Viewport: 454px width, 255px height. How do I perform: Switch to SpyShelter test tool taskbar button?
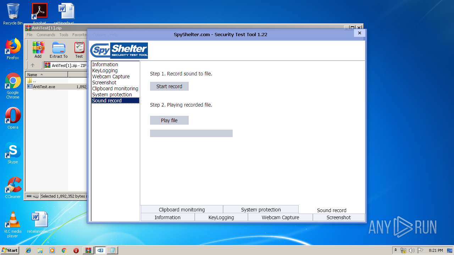[x=100, y=250]
